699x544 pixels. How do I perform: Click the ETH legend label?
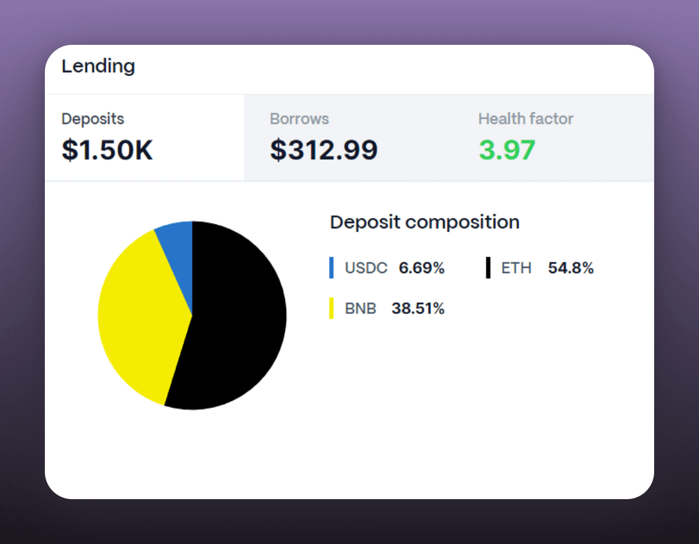tap(517, 268)
